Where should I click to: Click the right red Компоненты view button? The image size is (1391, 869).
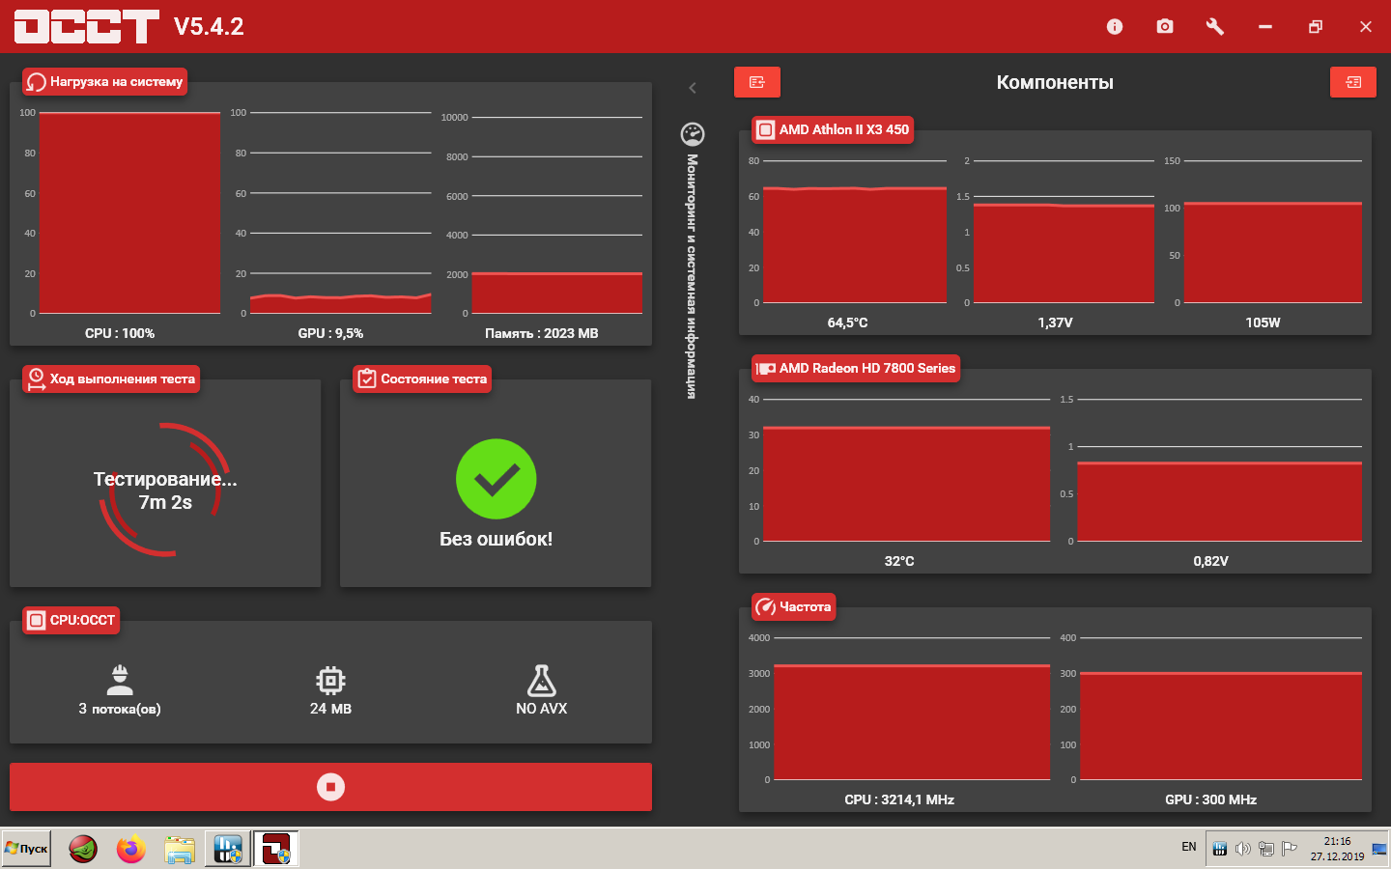coord(1353,82)
